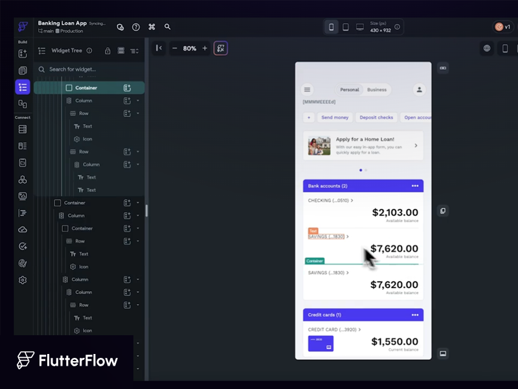Select the Personal tab in app preview

(x=349, y=89)
